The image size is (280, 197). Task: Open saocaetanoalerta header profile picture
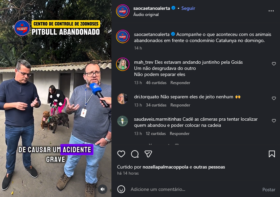tap(123, 11)
